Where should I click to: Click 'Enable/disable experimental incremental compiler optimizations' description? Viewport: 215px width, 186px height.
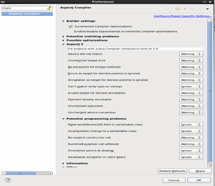(x=125, y=31)
